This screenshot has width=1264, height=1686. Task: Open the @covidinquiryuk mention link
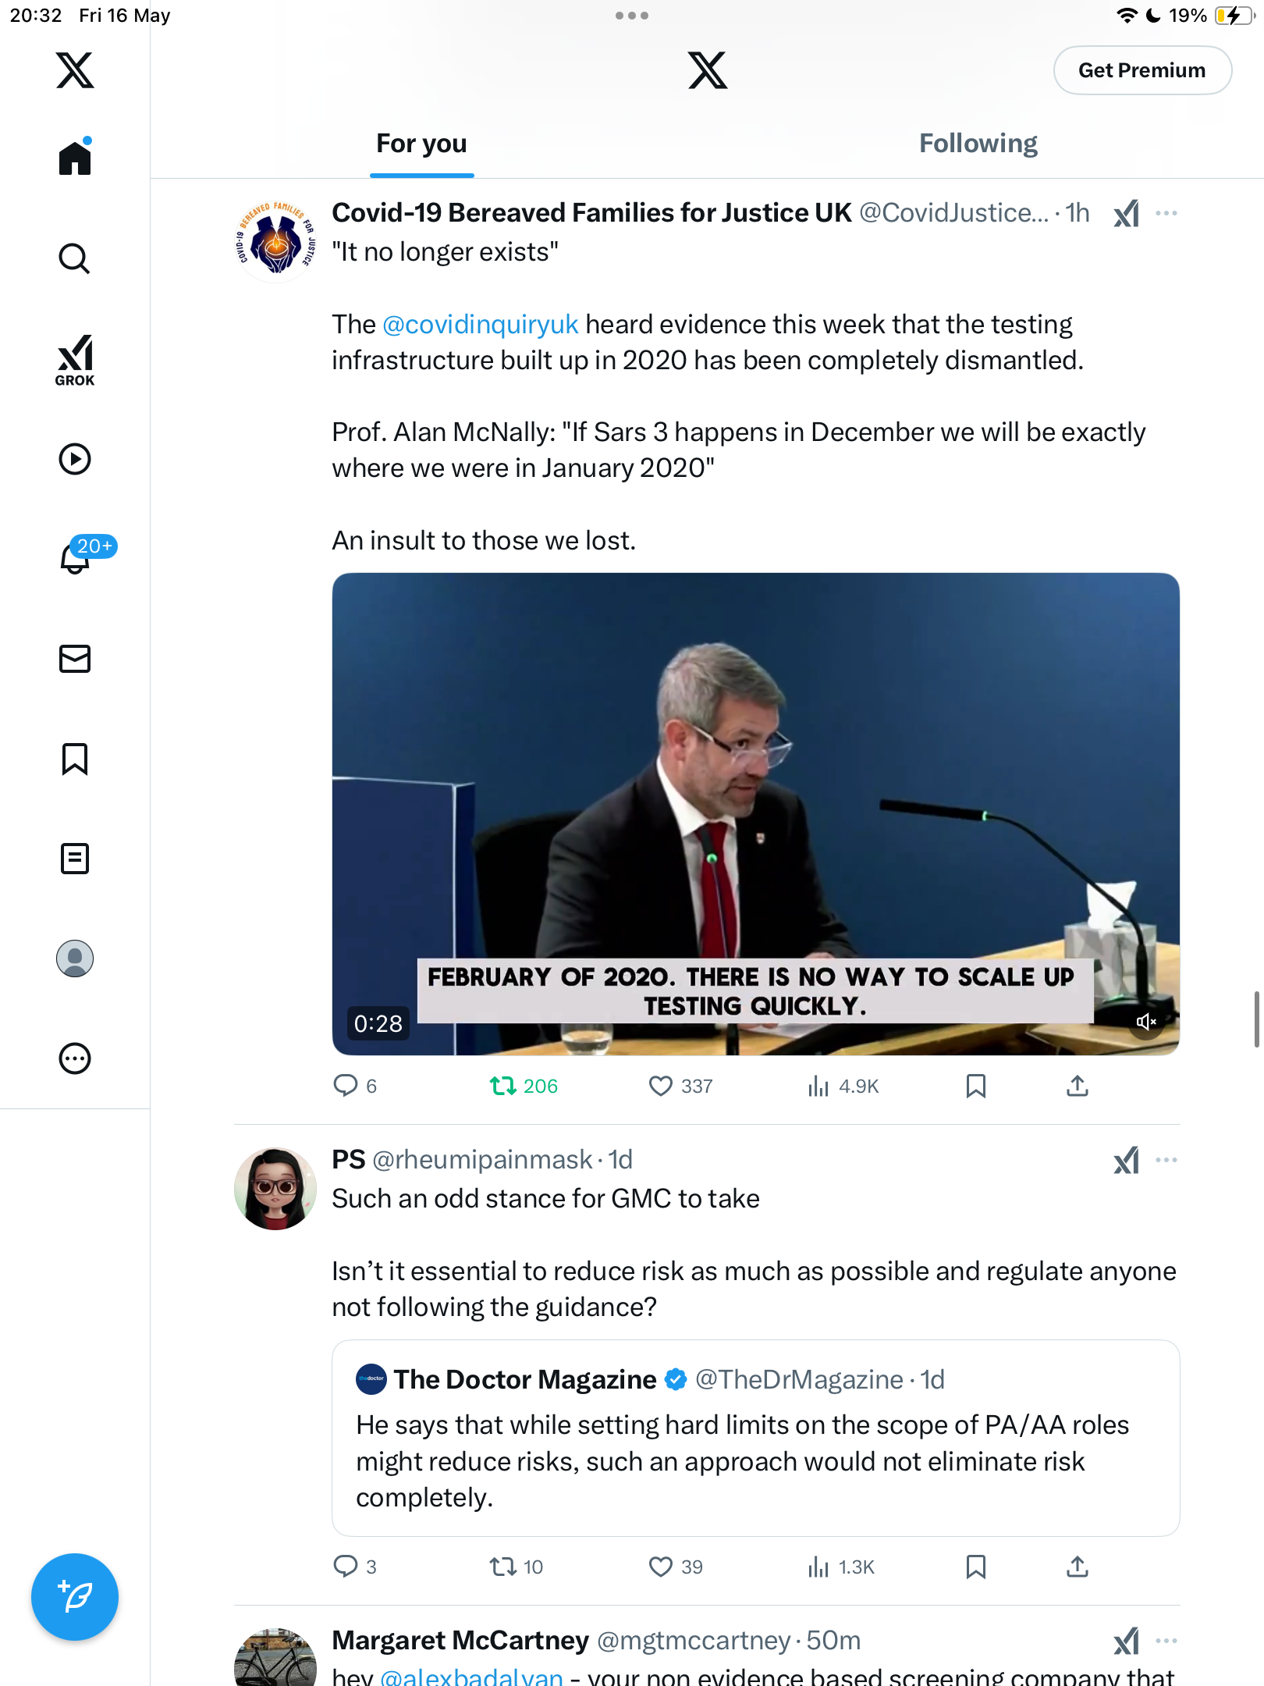(x=480, y=324)
